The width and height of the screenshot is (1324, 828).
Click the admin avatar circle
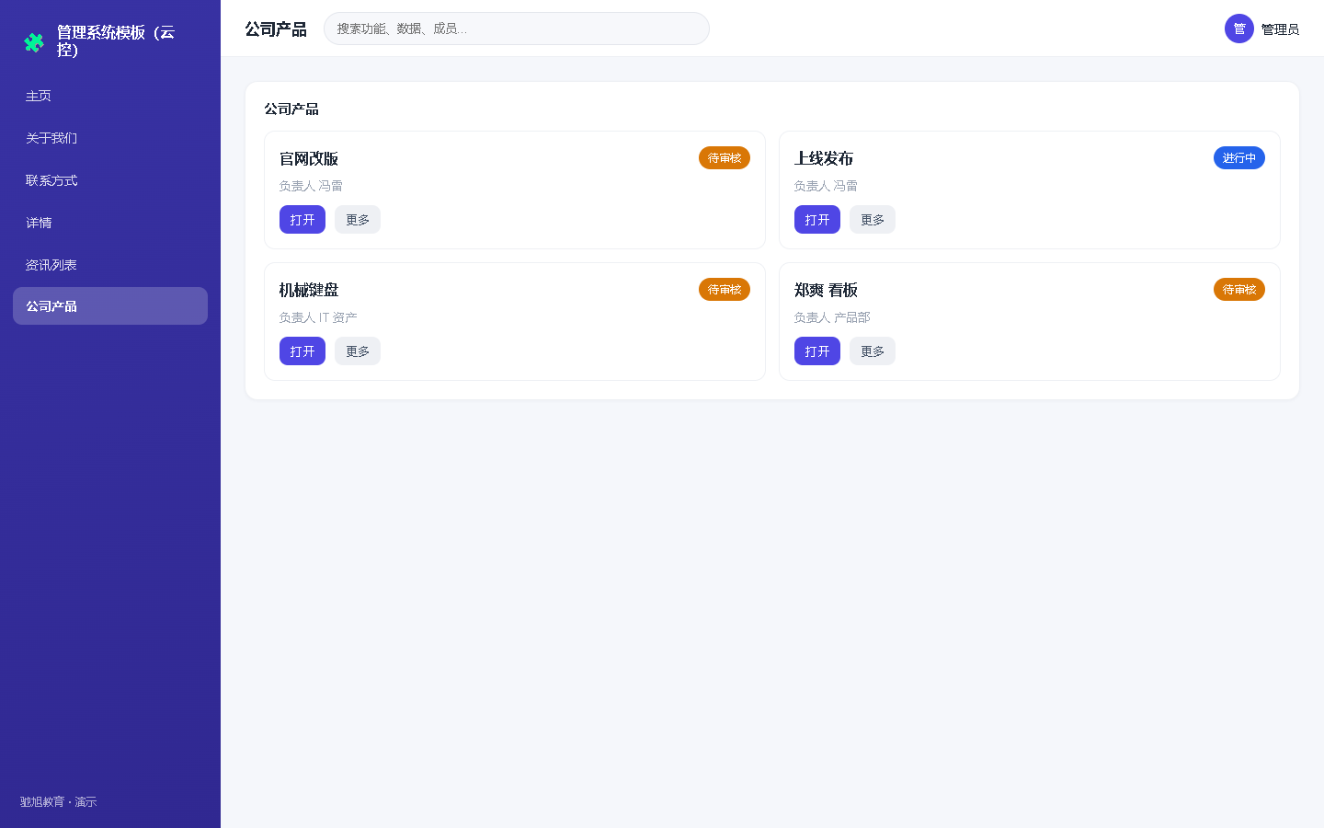point(1239,29)
